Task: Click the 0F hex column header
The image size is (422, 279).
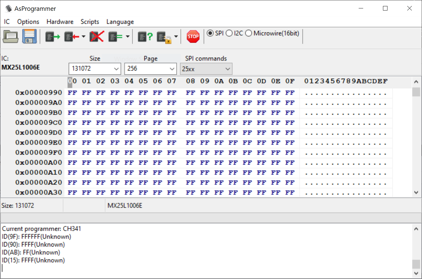Action: [290, 81]
